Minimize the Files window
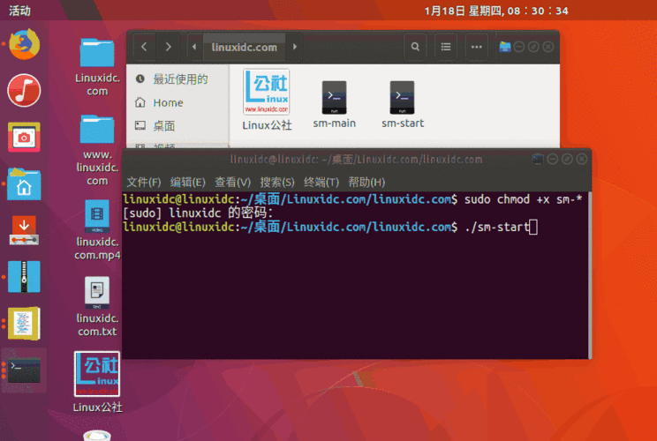 (518, 47)
